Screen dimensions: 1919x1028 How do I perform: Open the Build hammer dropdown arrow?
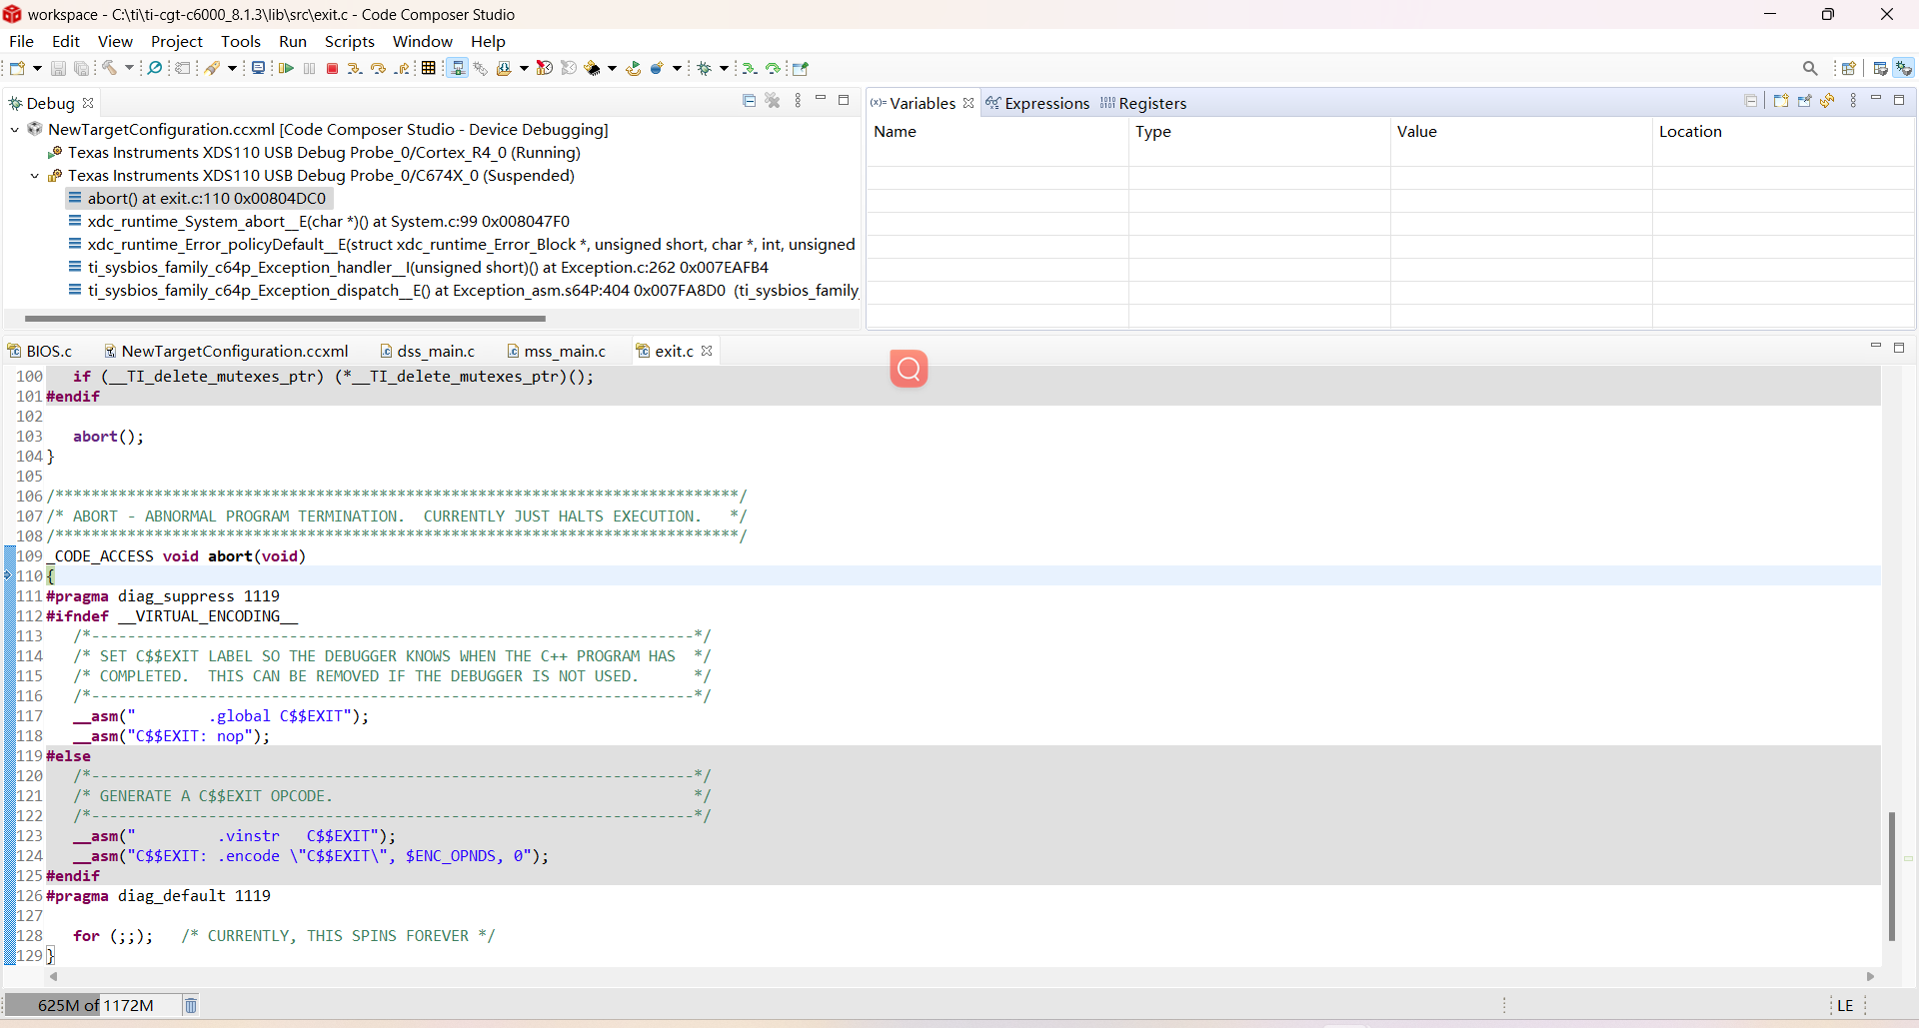129,68
